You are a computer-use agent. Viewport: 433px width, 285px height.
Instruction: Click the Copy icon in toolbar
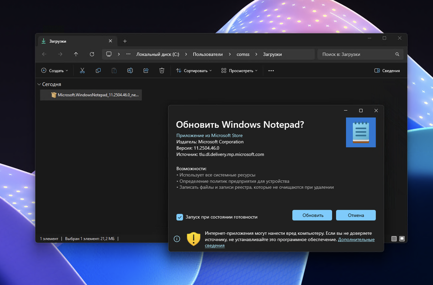click(x=98, y=71)
